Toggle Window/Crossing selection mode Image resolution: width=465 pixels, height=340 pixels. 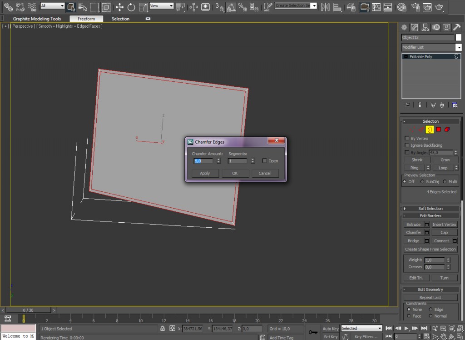pyautogui.click(x=106, y=6)
